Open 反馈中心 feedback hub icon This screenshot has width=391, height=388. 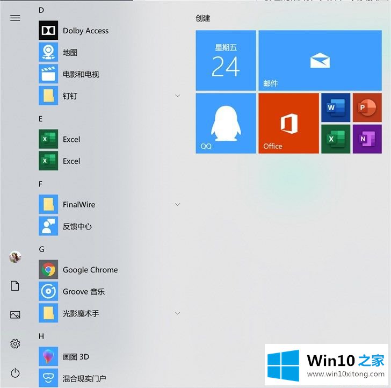(x=48, y=226)
